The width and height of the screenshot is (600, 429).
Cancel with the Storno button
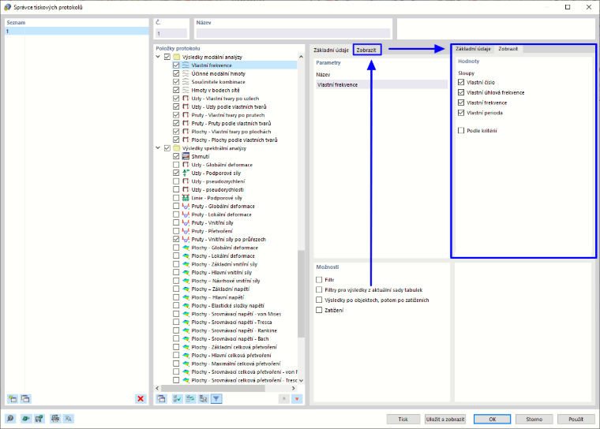534,419
